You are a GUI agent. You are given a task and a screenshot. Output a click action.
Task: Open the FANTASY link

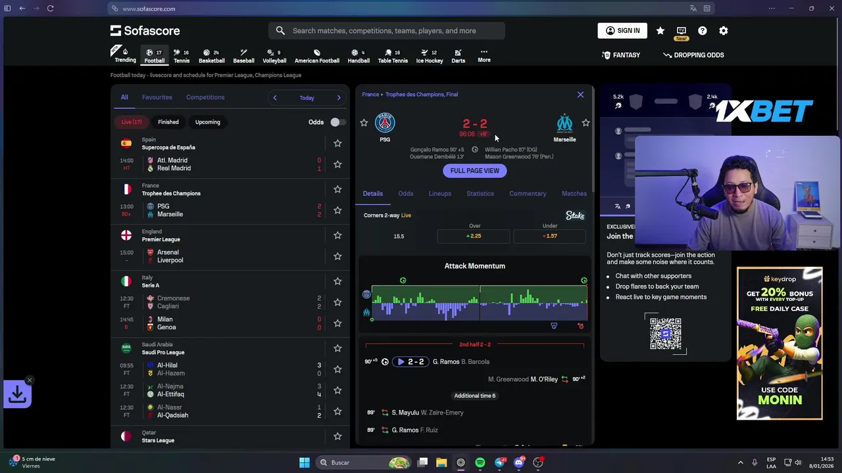[x=622, y=55]
